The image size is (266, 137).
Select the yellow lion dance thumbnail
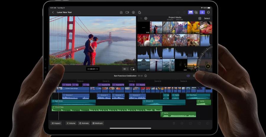(x=194, y=28)
